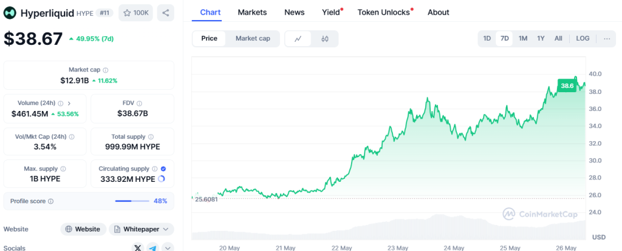The image size is (622, 251).
Task: Open info icon next to Circulating supply
Action: click(155, 169)
